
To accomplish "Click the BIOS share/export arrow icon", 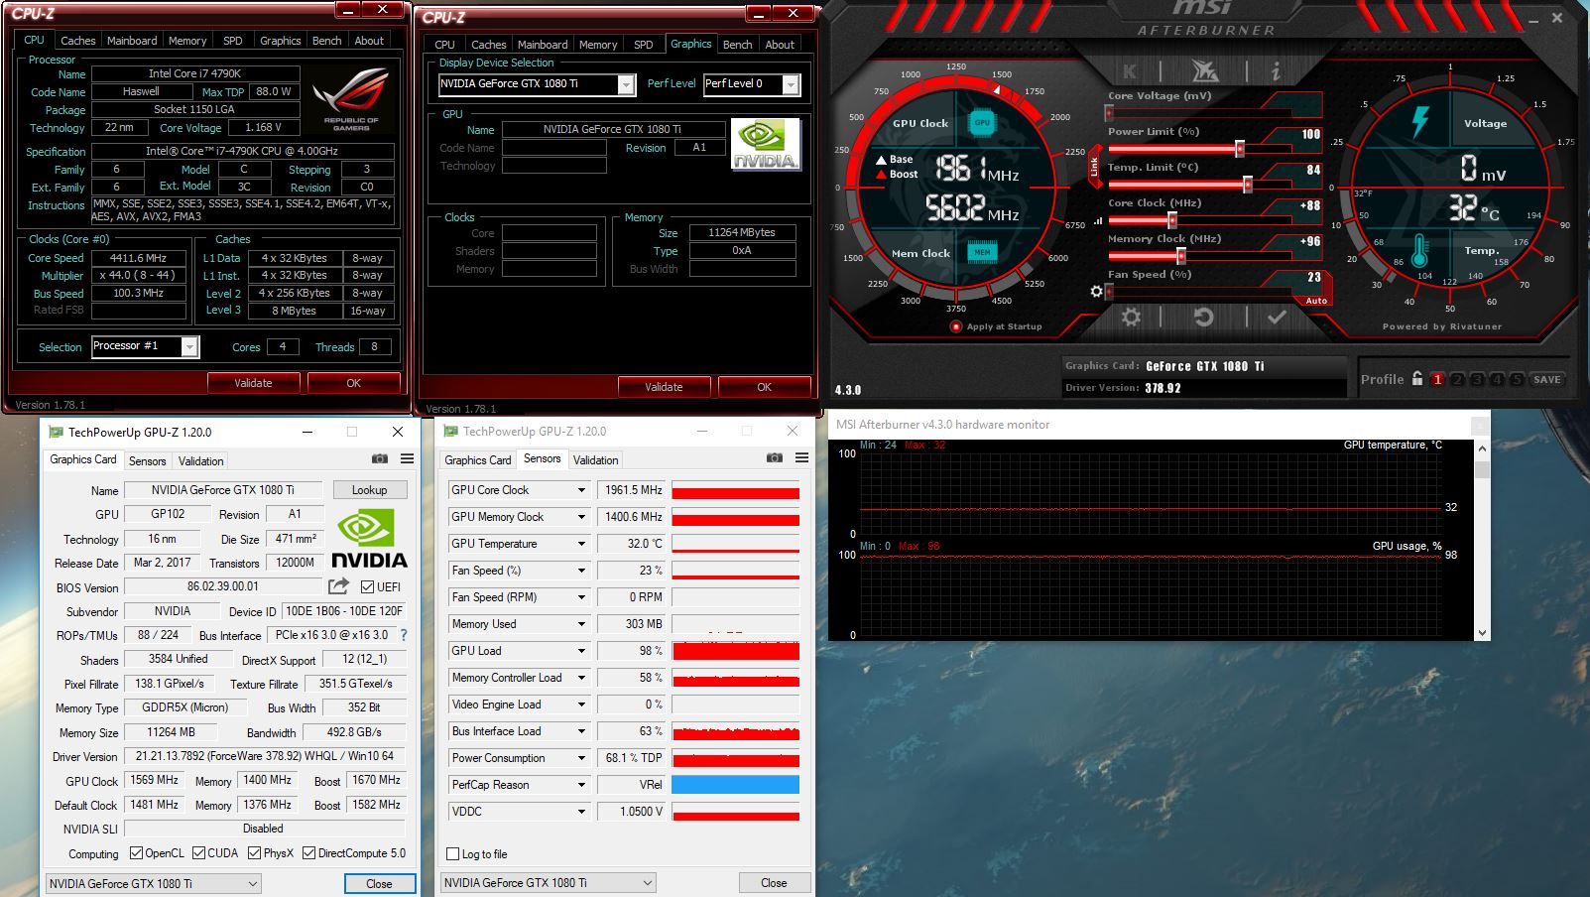I will (x=339, y=585).
